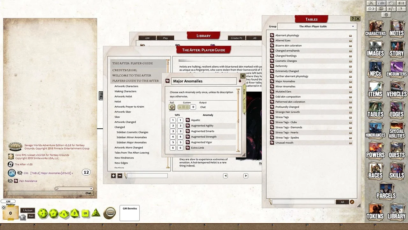Open the +/- modifiers toolbar icon
Viewport: 408px width, 230px height.
tap(392, 9)
